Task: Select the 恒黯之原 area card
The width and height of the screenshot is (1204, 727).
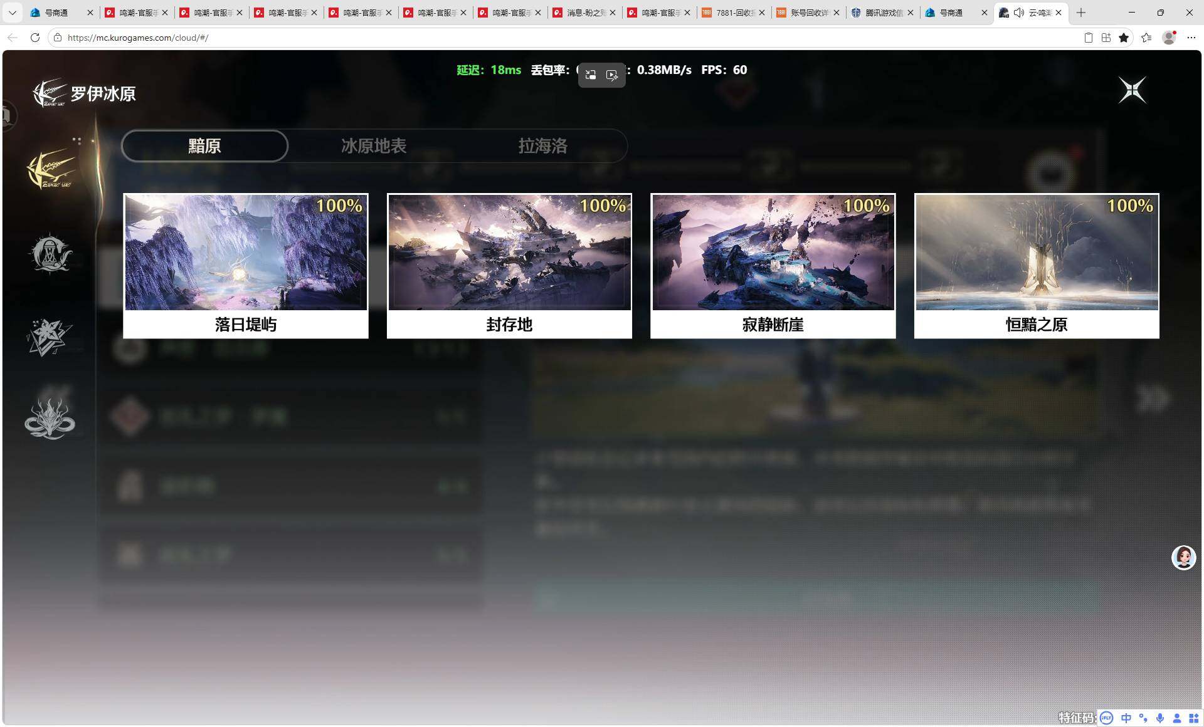Action: pyautogui.click(x=1037, y=266)
